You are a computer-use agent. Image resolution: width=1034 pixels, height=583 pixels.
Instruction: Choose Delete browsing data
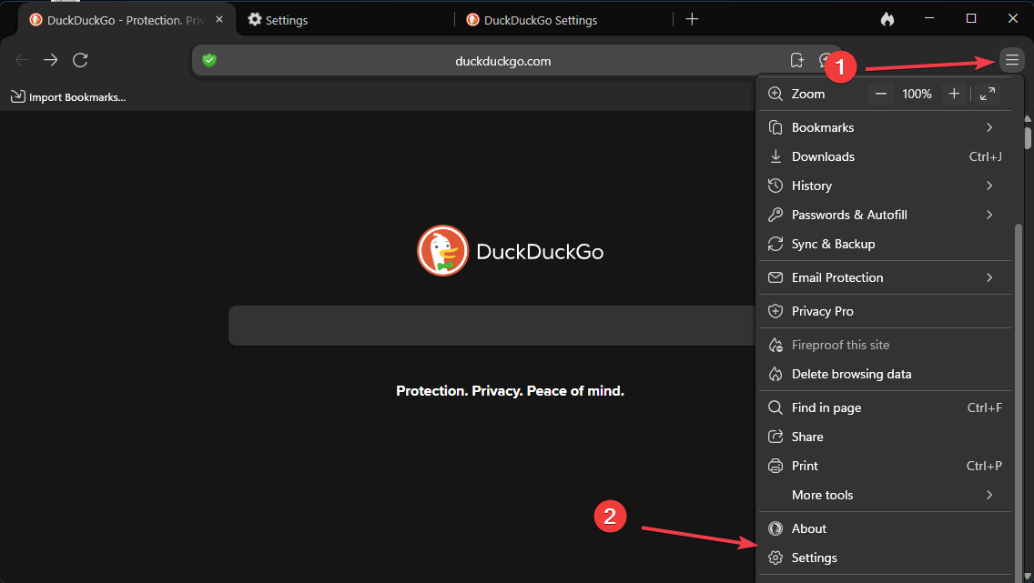(885, 374)
